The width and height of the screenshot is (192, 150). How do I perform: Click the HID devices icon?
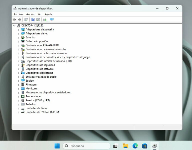(23, 61)
